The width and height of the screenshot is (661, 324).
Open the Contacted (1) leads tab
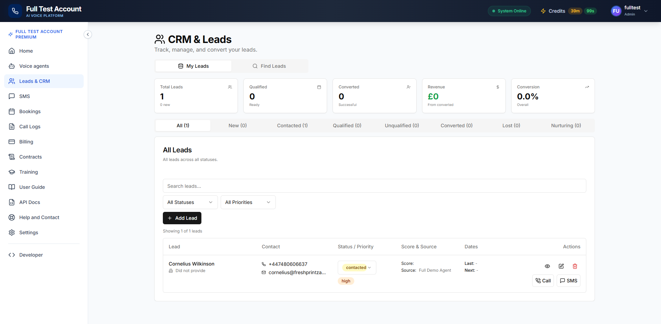(292, 126)
